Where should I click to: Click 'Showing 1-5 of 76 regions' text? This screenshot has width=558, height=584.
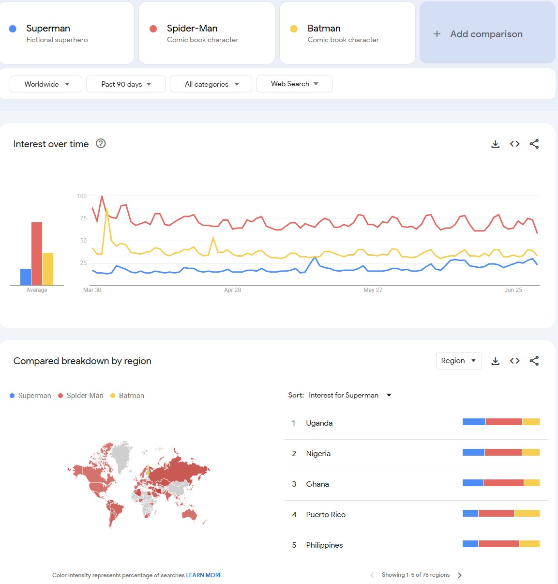coord(416,575)
